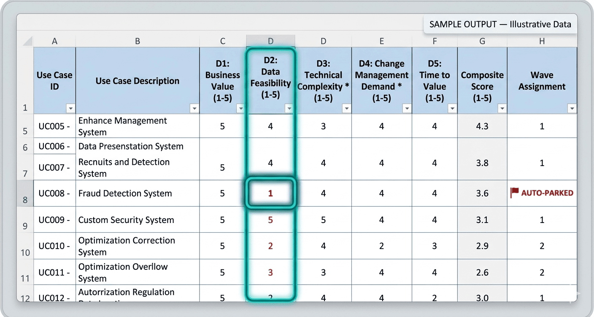Click cell 'Custom Security System'
The image size is (594, 317).
(x=138, y=220)
